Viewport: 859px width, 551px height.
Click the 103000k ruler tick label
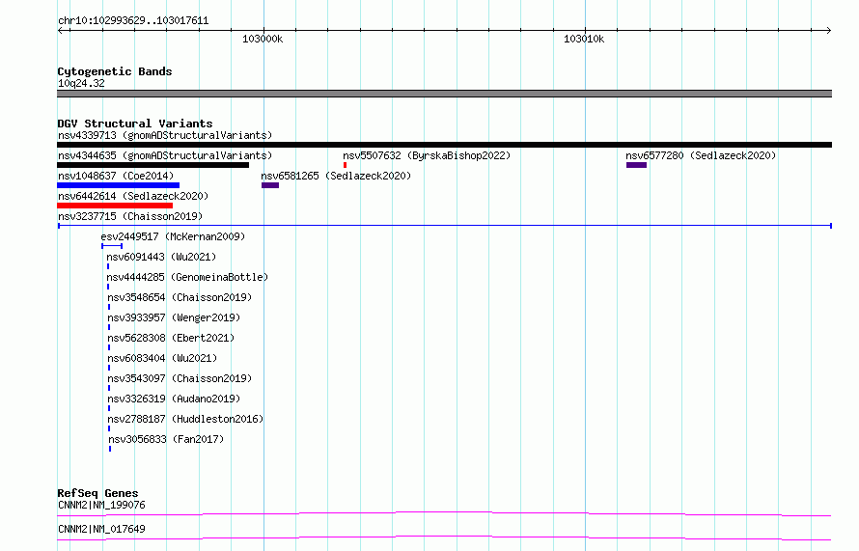[263, 39]
